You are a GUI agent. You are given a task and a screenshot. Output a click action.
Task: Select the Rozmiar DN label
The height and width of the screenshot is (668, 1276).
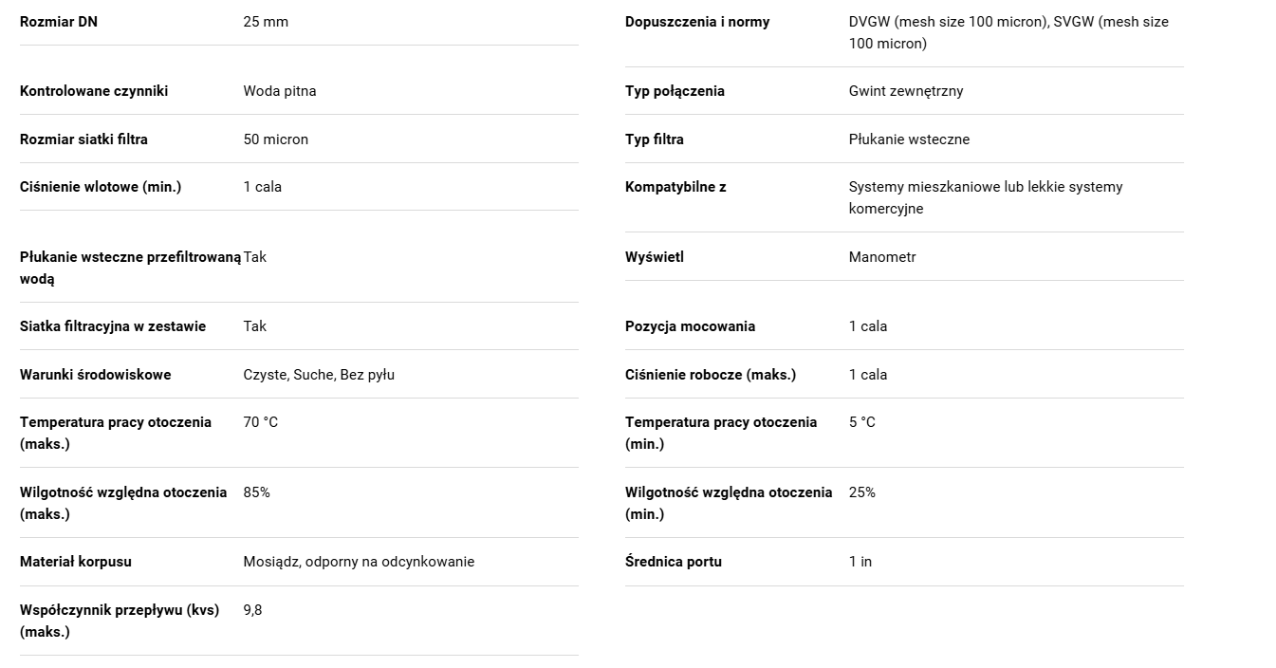[59, 22]
